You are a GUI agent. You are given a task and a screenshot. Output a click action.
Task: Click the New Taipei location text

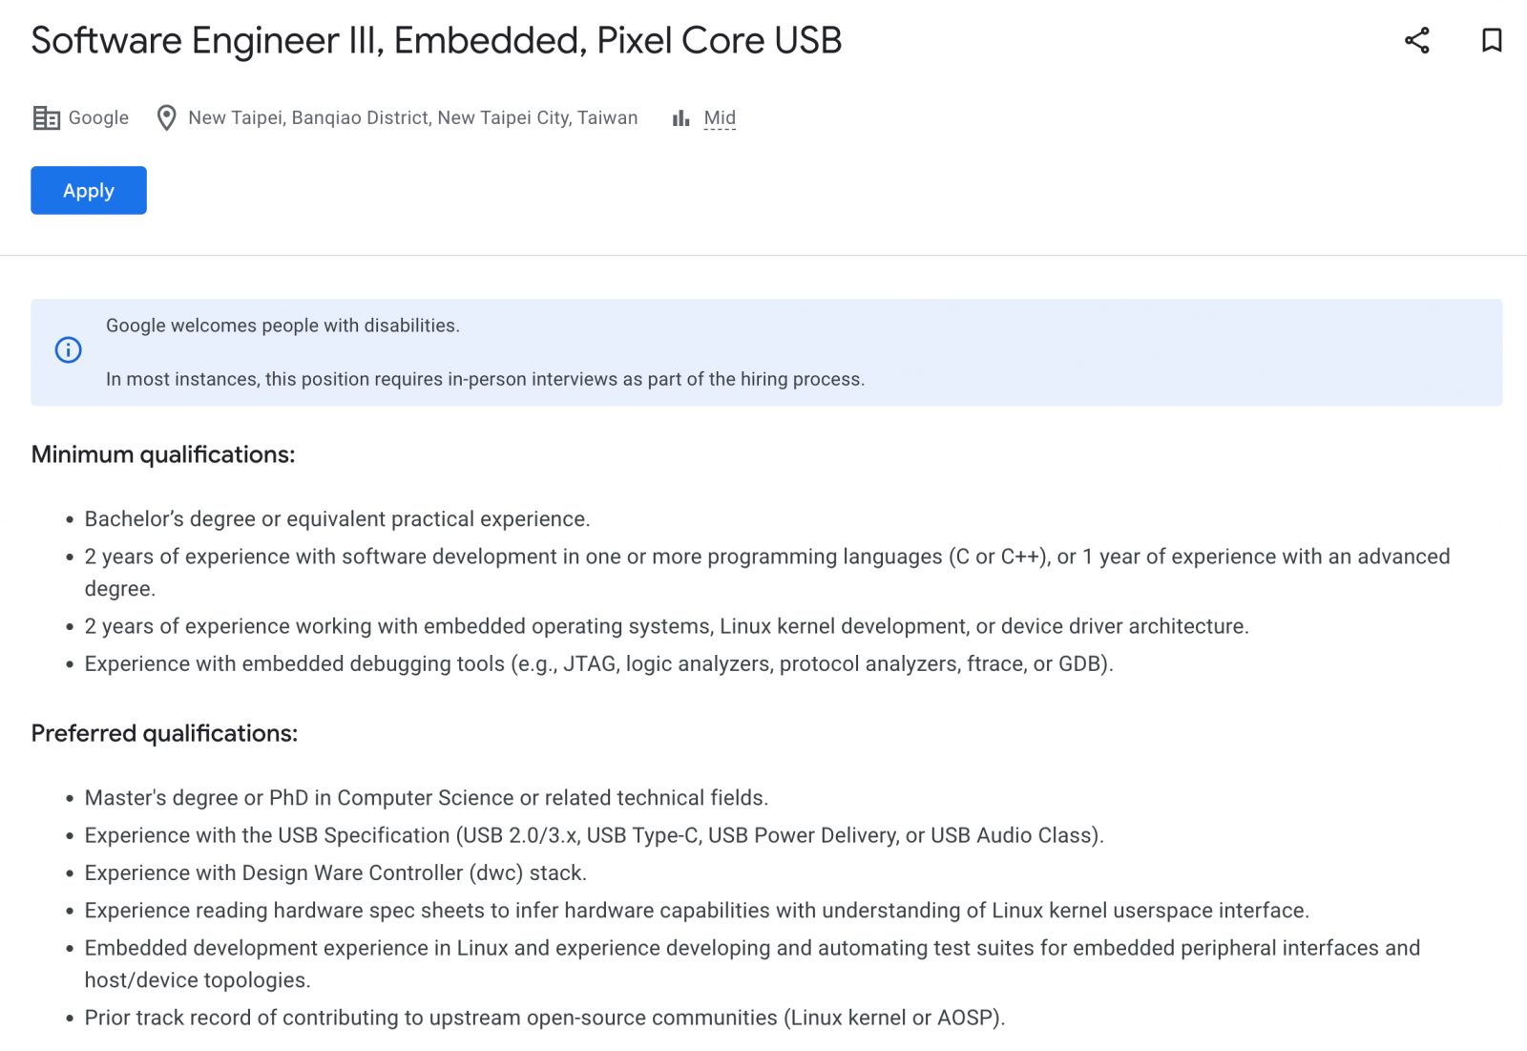[x=412, y=117]
